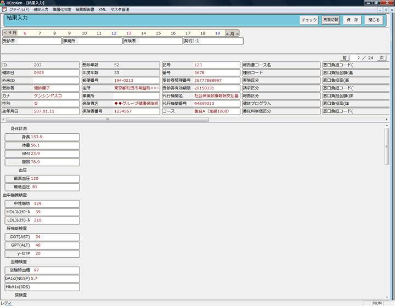Open the マスタ管理 menu
The height and width of the screenshot is (306, 395).
[x=120, y=10]
